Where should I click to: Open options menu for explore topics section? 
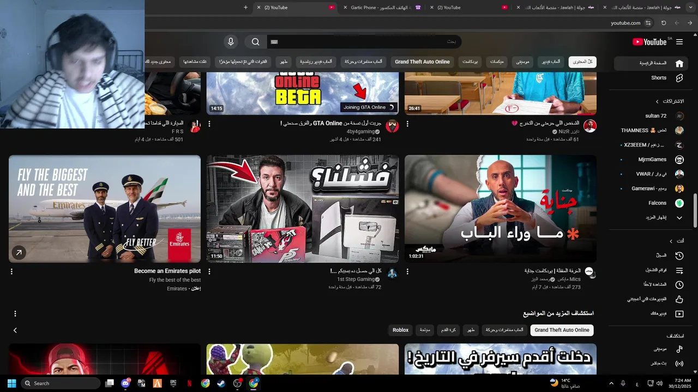coord(15,314)
